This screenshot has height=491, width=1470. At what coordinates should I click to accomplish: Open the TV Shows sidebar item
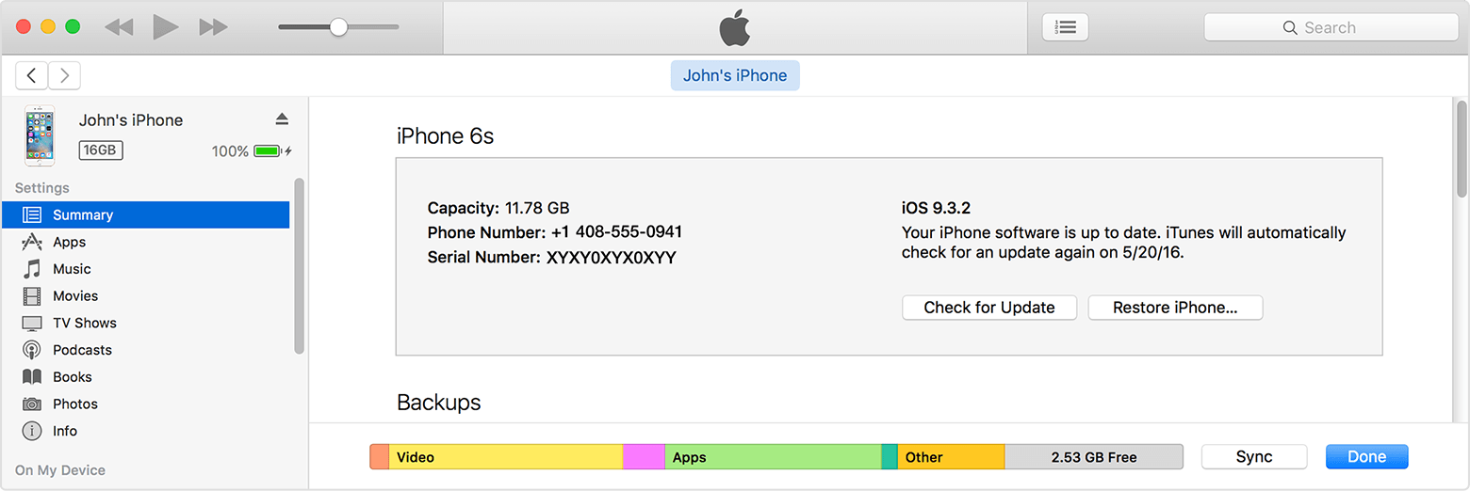[x=145, y=323]
